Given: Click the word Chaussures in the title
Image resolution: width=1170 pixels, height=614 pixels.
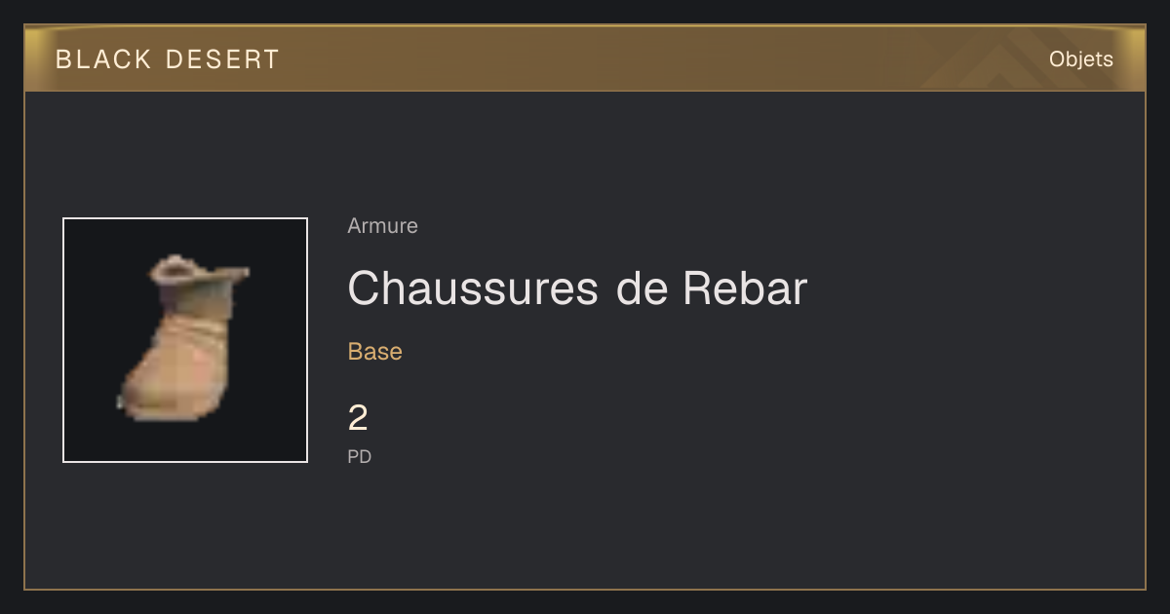Looking at the screenshot, I should coord(473,288).
